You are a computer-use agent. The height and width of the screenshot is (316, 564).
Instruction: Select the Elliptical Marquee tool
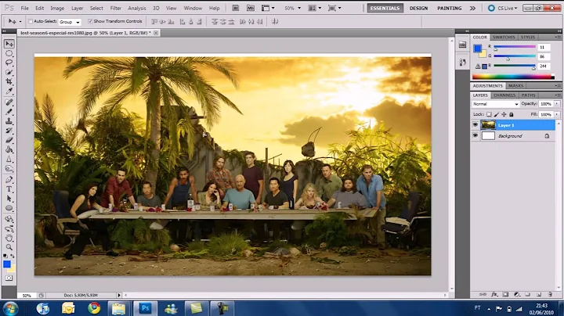[x=9, y=53]
